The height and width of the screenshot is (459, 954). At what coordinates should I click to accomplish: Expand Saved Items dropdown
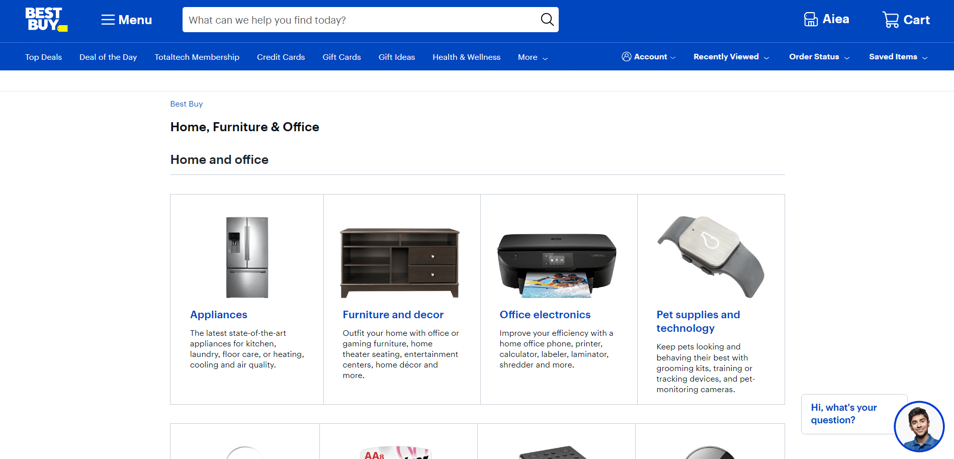tap(898, 57)
